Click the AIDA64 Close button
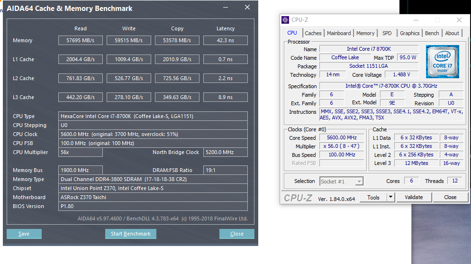Screen dimensions: 471x264 click(x=237, y=234)
